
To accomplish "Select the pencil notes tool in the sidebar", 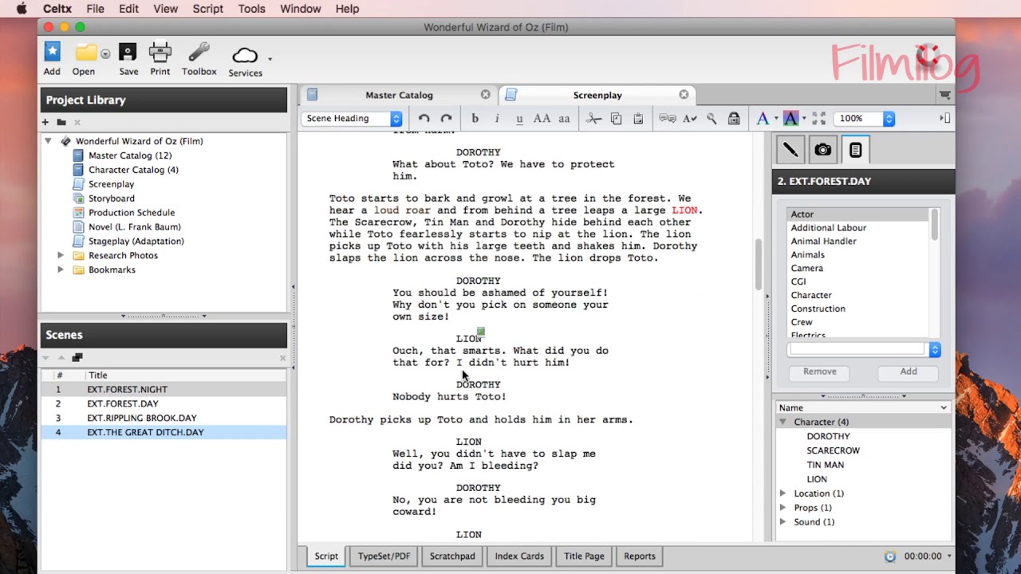I will 790,150.
